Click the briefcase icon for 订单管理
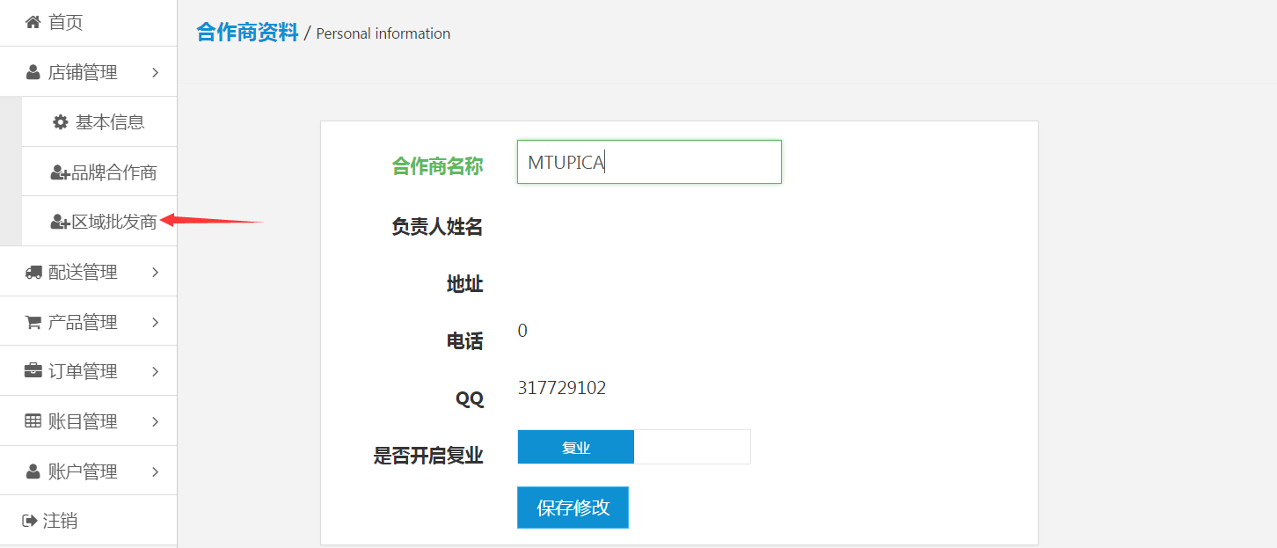This screenshot has height=548, width=1277. [33, 371]
